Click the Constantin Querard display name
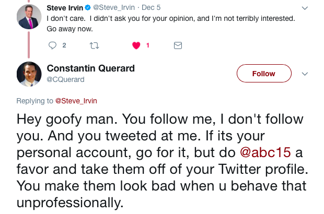Viewport: 324px width, 214px height. (90, 68)
